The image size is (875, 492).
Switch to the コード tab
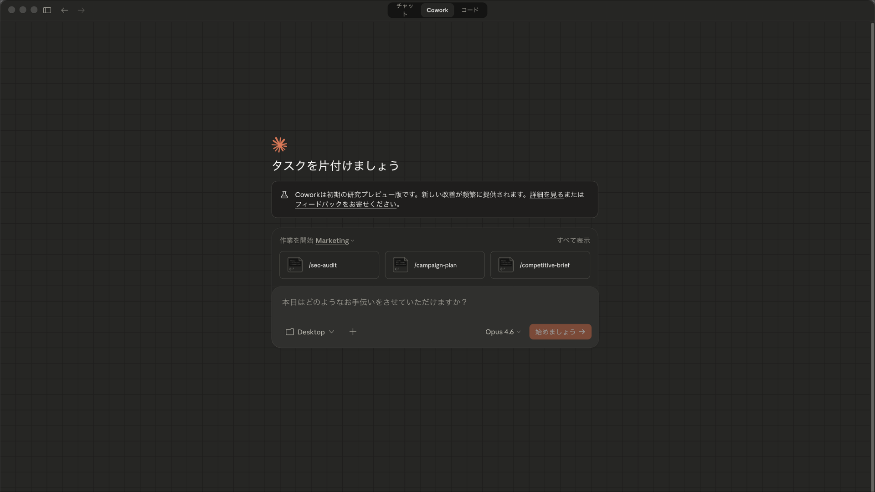469,10
